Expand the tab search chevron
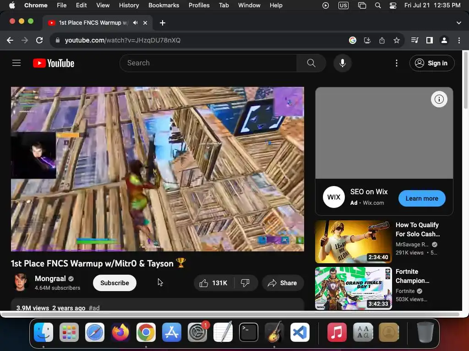This screenshot has width=469, height=351. click(459, 23)
